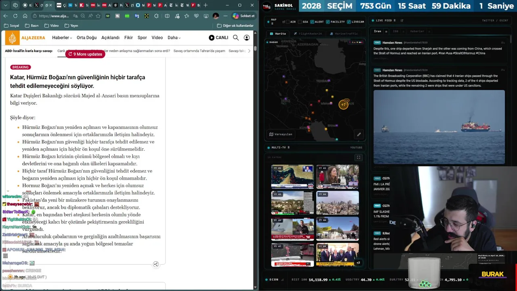Open the browser profile avatar

pos(216,16)
